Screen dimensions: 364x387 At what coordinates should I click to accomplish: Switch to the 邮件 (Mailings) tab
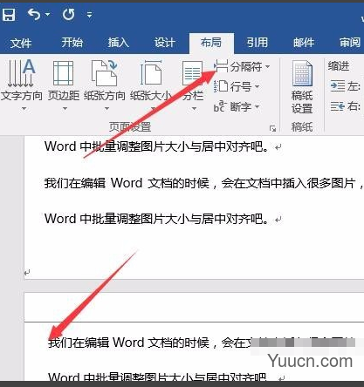(304, 43)
